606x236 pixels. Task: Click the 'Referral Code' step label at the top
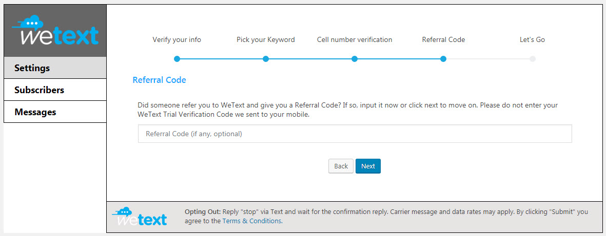tap(443, 40)
